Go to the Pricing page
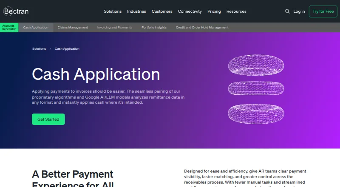The width and height of the screenshot is (340, 187). 214,11
